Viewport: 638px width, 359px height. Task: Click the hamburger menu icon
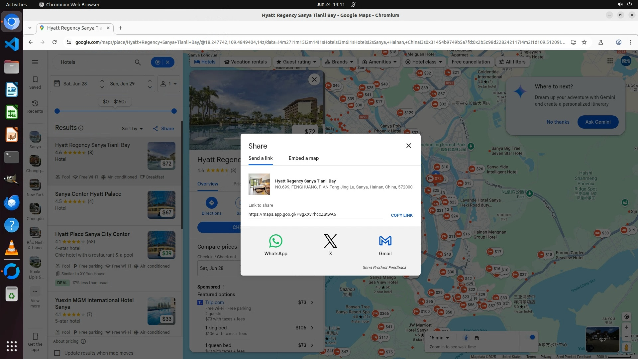pos(35,62)
